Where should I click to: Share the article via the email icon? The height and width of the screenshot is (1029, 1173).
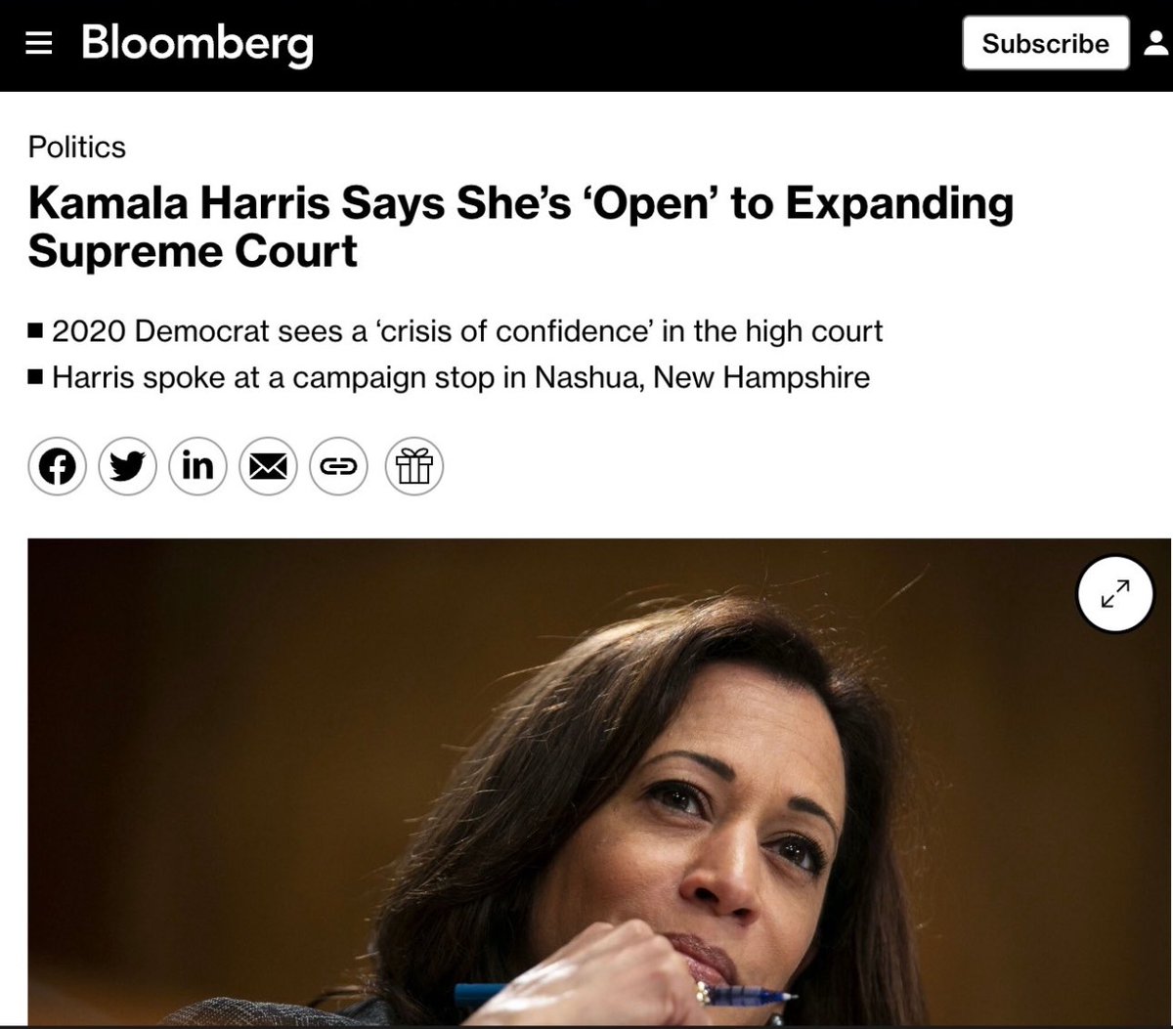268,464
